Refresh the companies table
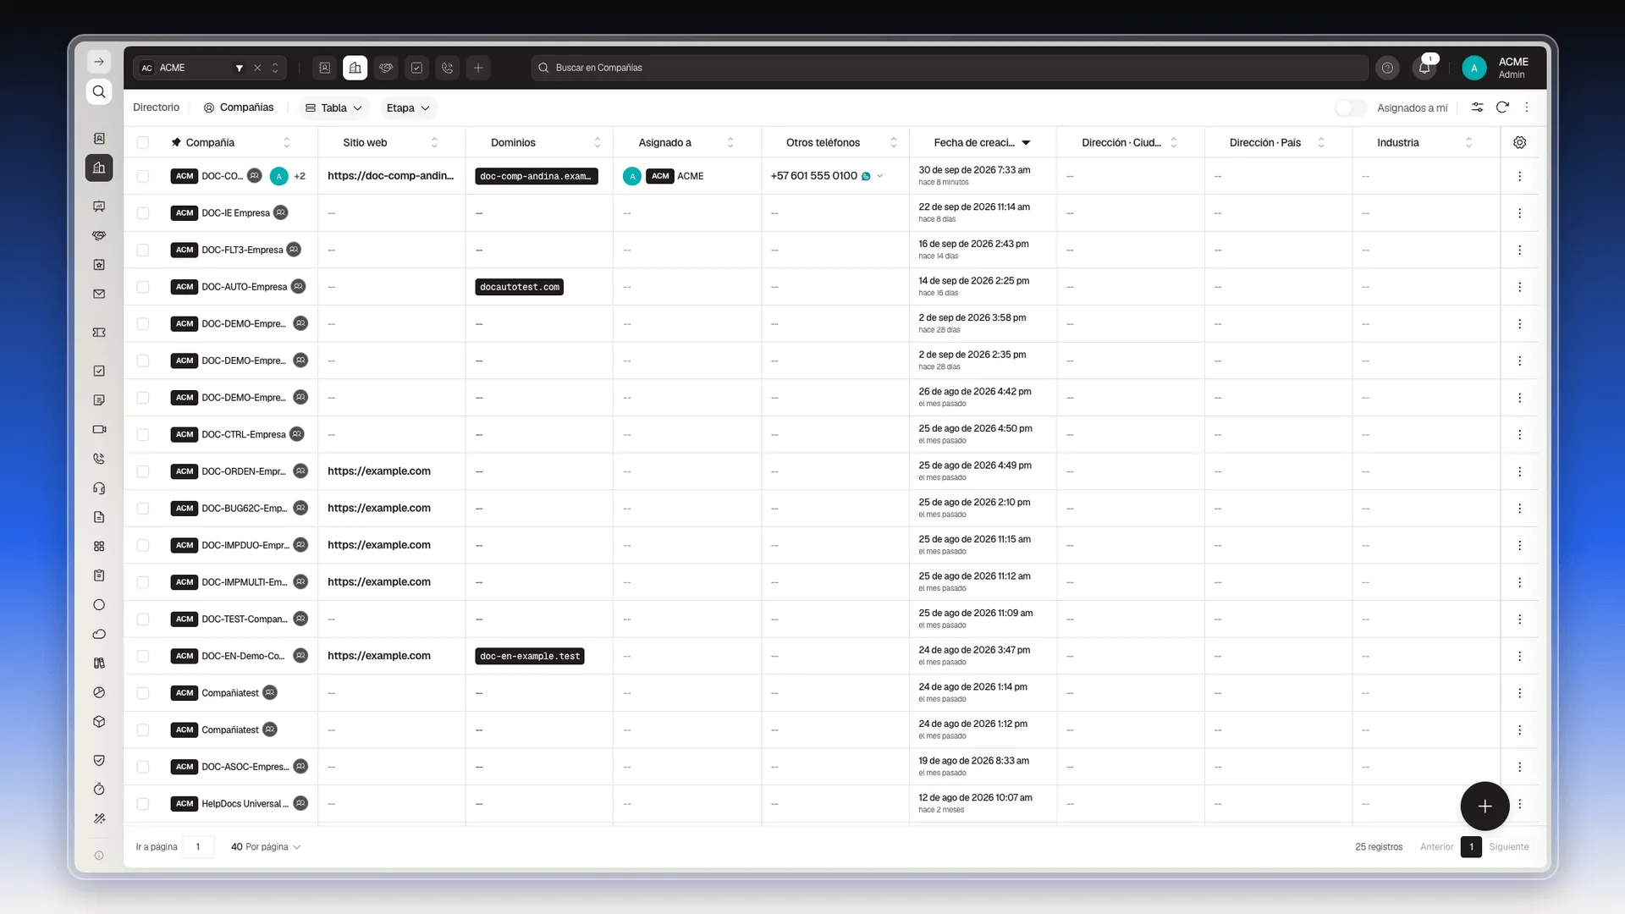Image resolution: width=1625 pixels, height=914 pixels. tap(1502, 107)
